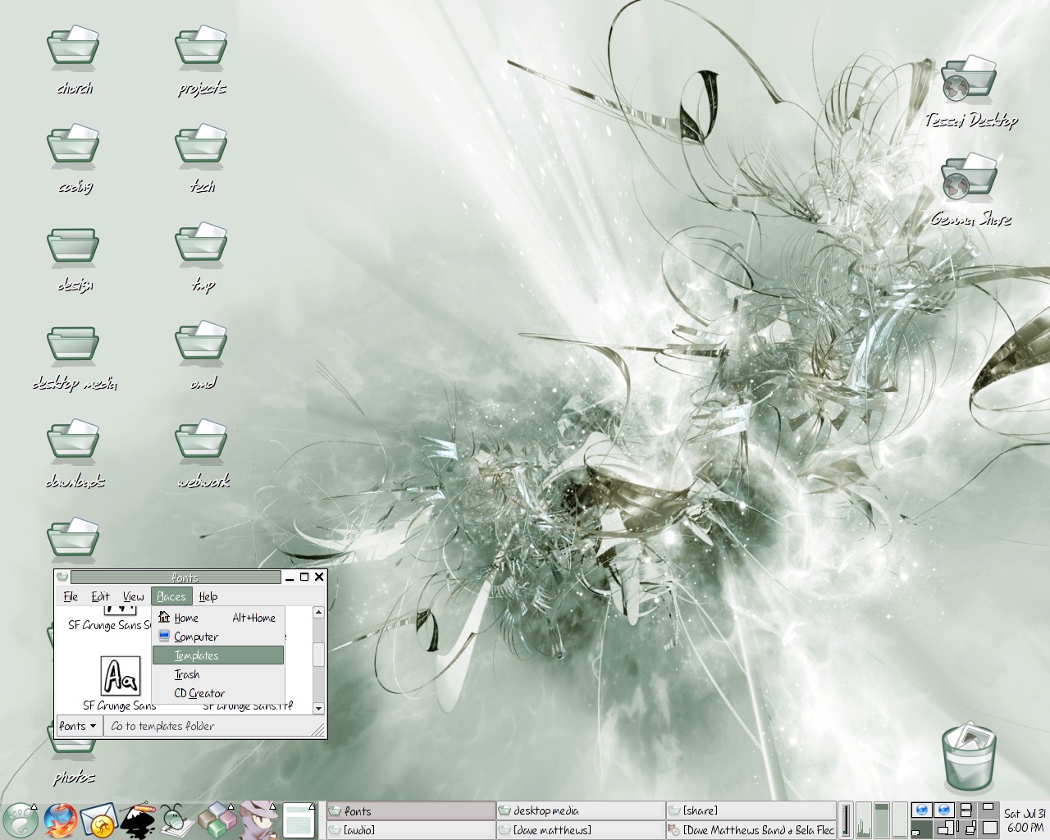Click the fonts window vertical scrollbar thumb
This screenshot has height=840, width=1050.
click(x=319, y=655)
